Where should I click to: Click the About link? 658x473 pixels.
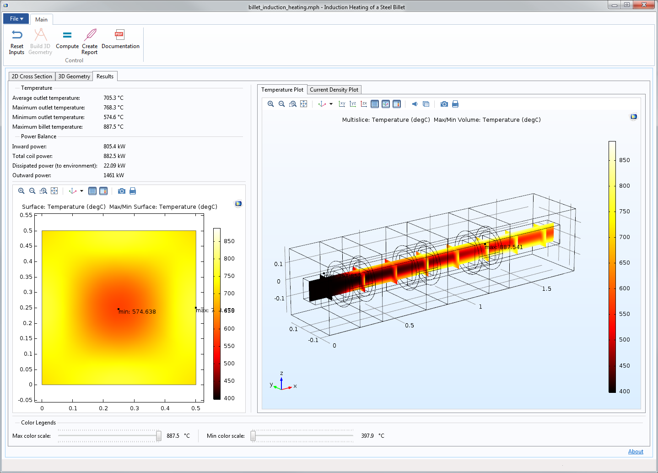coord(636,451)
